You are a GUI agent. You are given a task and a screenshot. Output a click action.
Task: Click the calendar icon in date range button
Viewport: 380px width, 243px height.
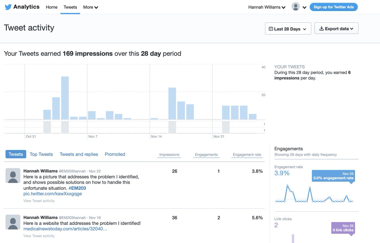click(271, 29)
